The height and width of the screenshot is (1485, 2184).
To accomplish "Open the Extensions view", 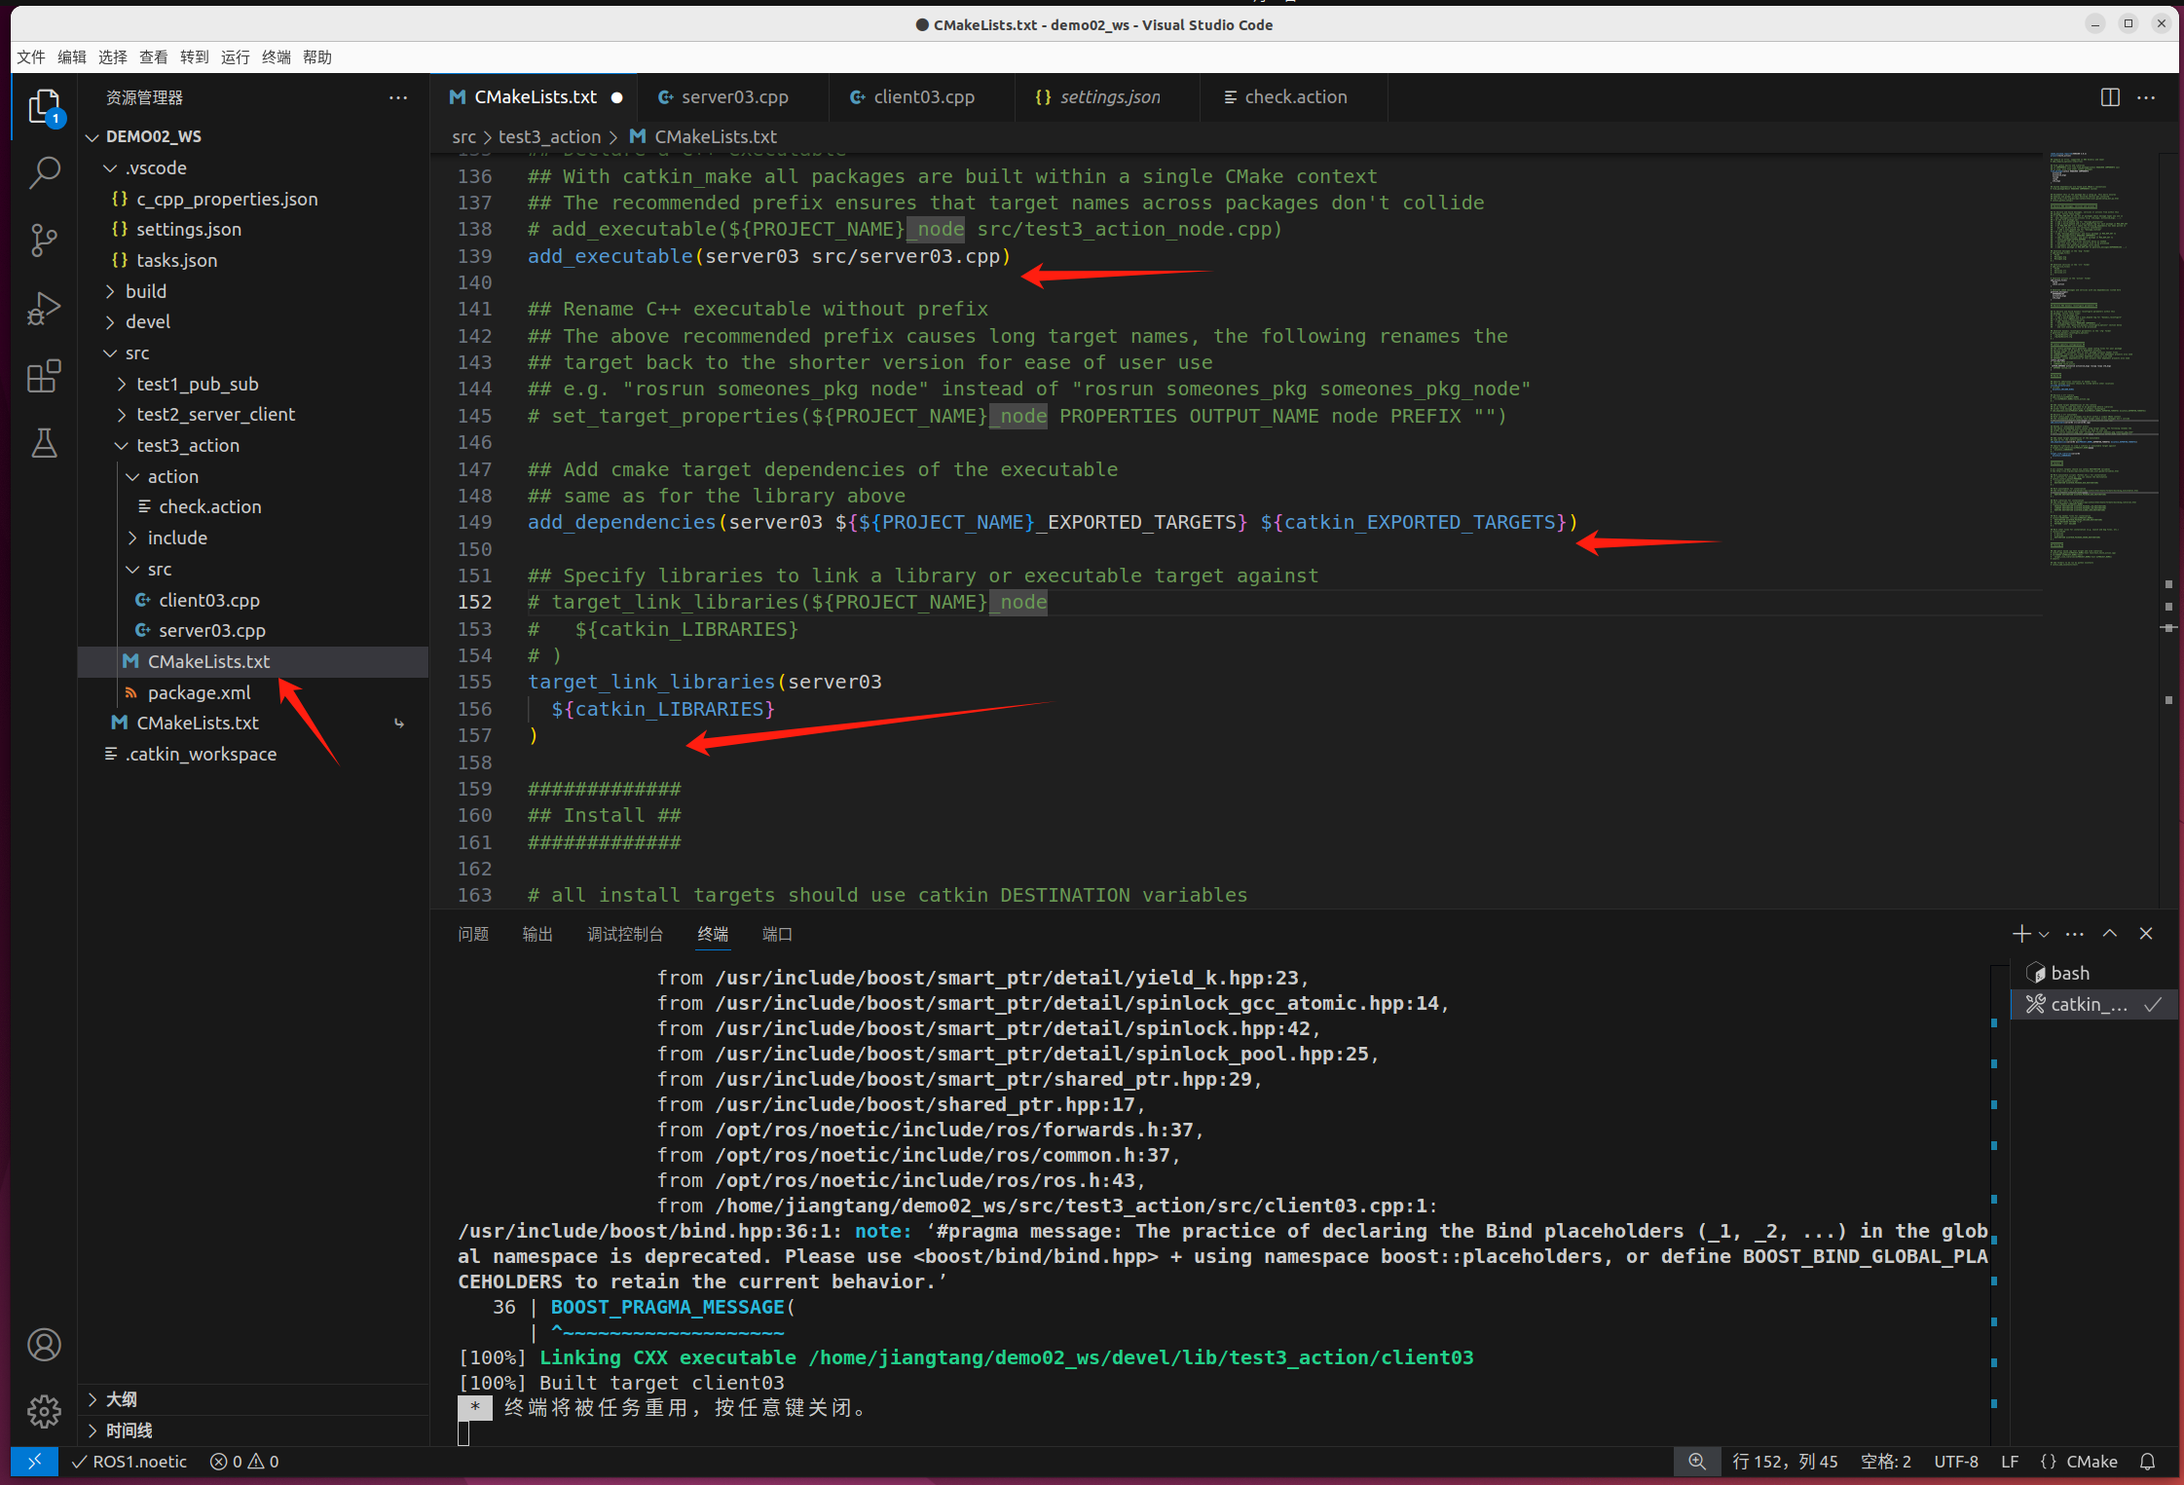I will (44, 376).
